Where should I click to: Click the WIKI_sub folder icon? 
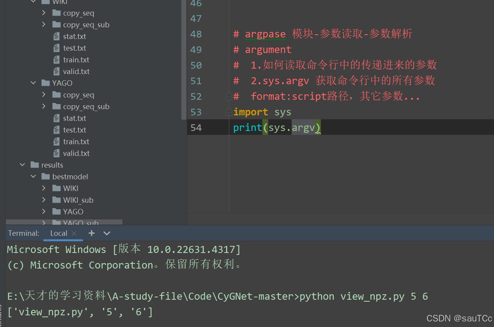click(57, 200)
